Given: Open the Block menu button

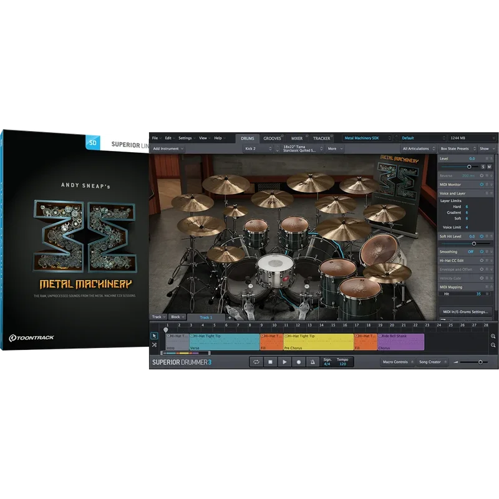Looking at the screenshot, I should point(177,317).
